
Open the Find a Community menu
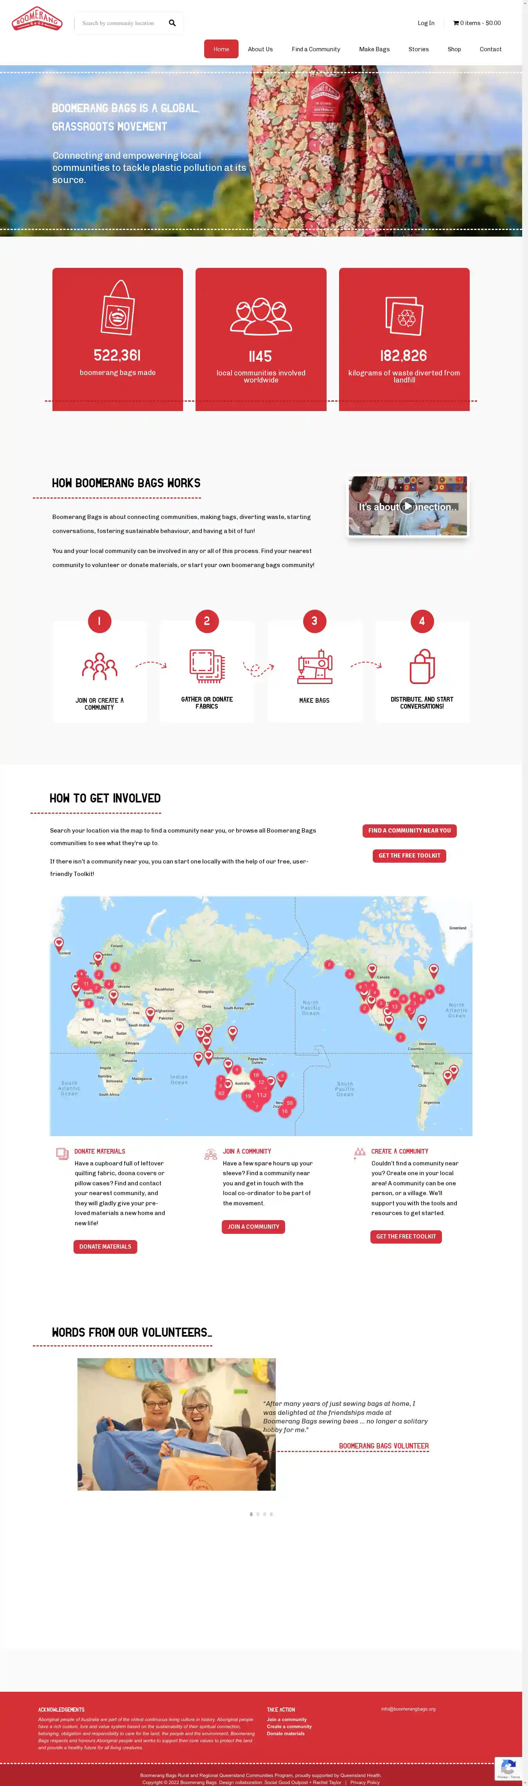pos(316,49)
